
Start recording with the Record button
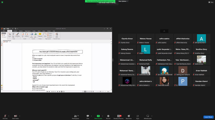[x=108, y=117]
